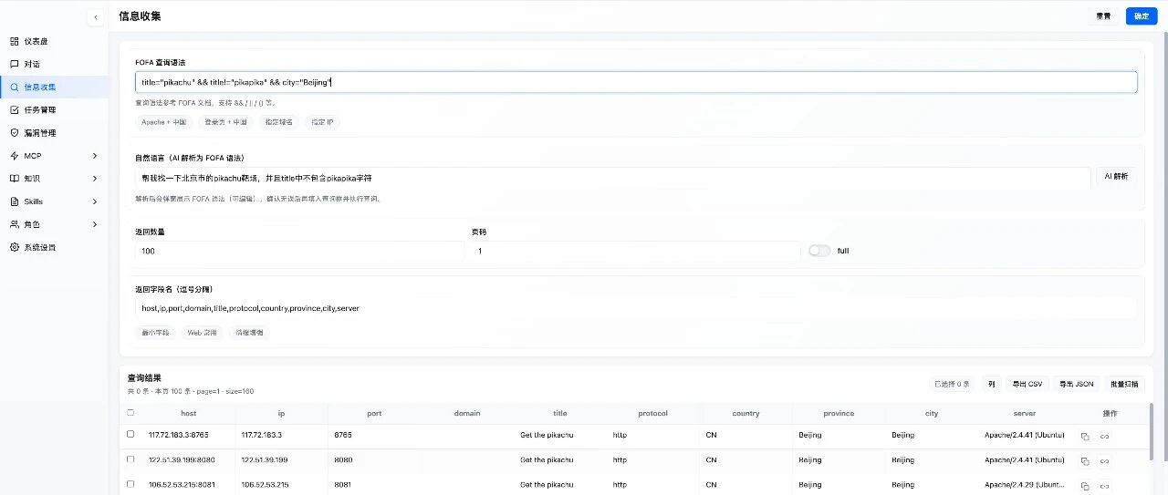Click the host column header
Screen dimensions: 1168x495
point(188,413)
